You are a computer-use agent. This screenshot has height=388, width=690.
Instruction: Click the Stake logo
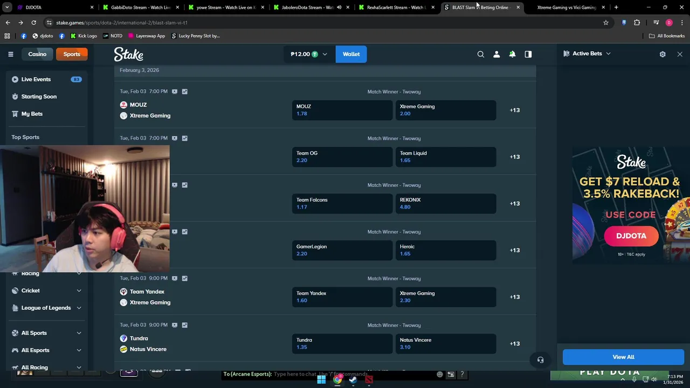point(128,54)
